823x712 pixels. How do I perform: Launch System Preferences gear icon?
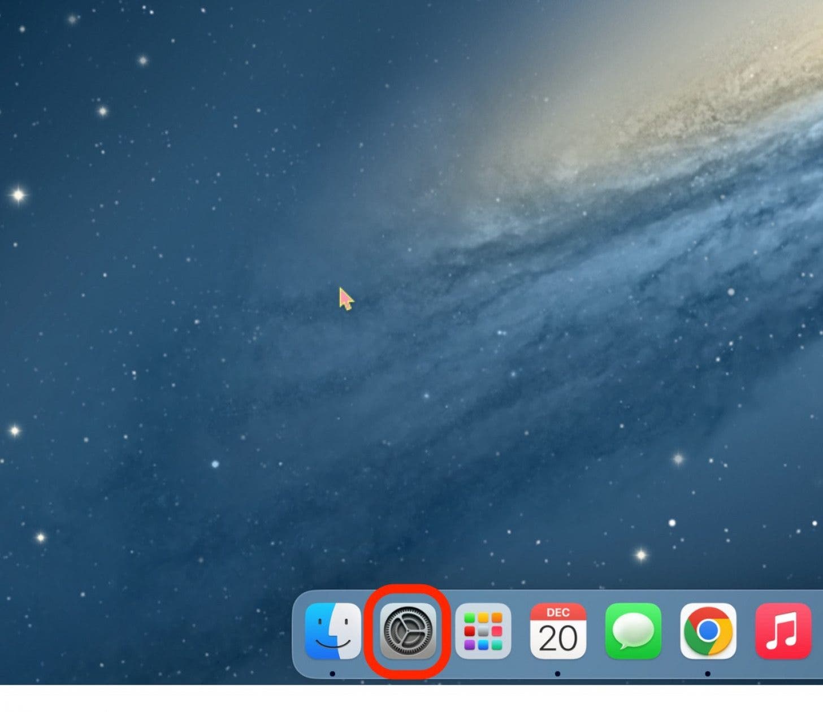(408, 631)
